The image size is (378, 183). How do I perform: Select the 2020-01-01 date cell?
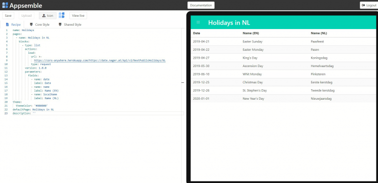(201, 99)
